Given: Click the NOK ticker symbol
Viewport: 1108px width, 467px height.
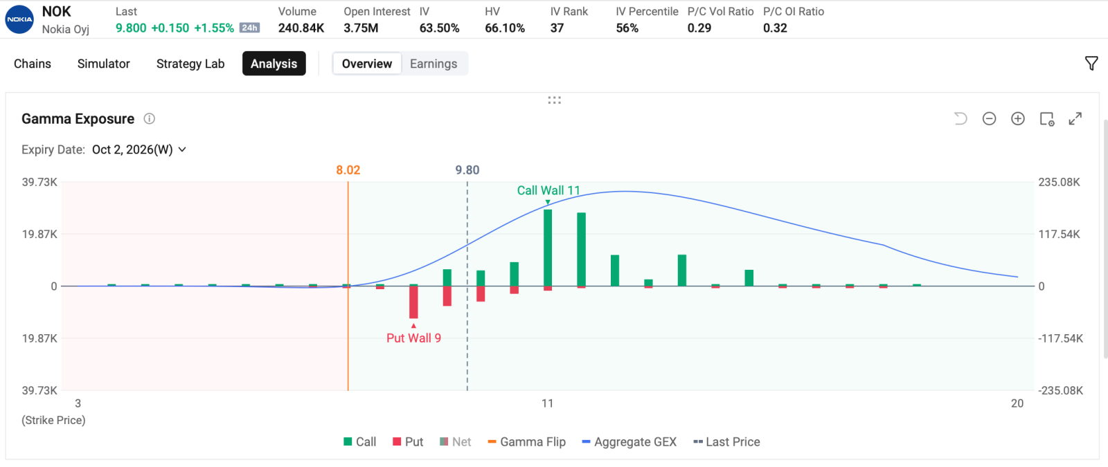Looking at the screenshot, I should tap(57, 12).
